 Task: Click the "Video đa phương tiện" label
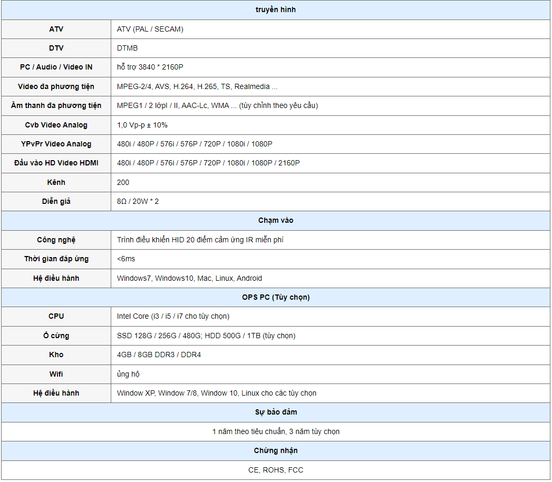click(56, 86)
